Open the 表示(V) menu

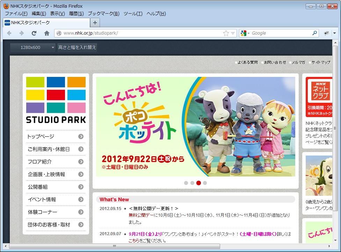[57, 14]
